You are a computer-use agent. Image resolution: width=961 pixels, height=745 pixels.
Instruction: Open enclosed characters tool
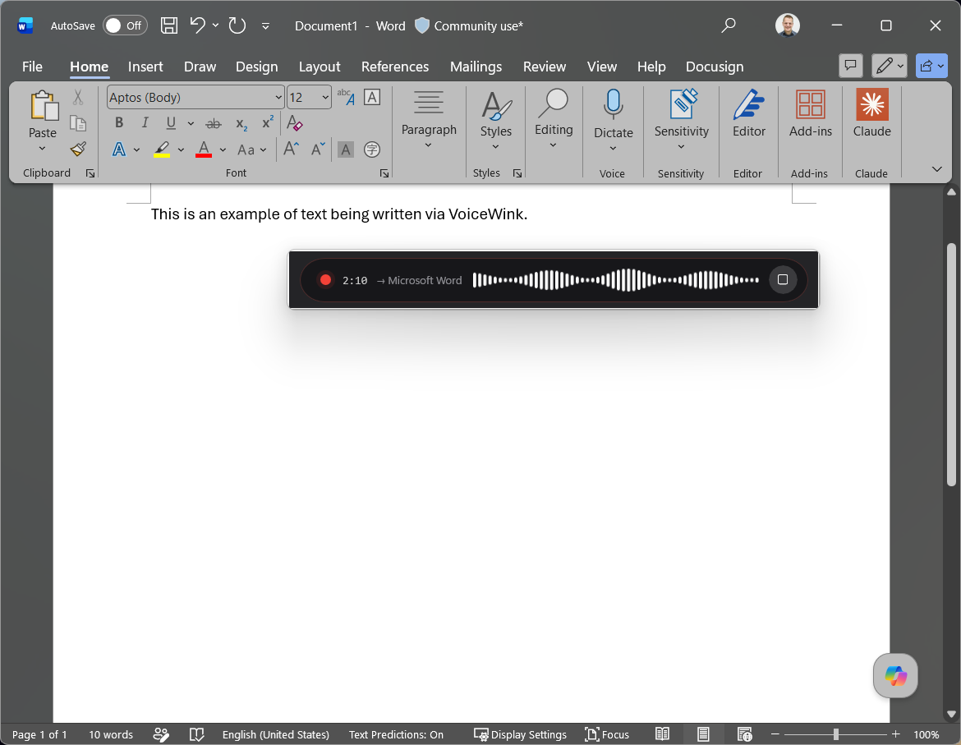pos(372,149)
